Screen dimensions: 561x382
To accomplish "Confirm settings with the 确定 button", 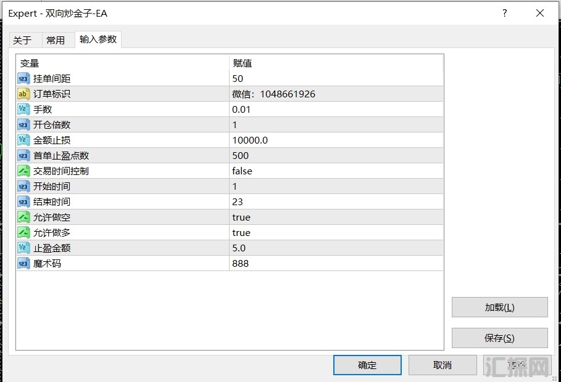I will point(367,365).
